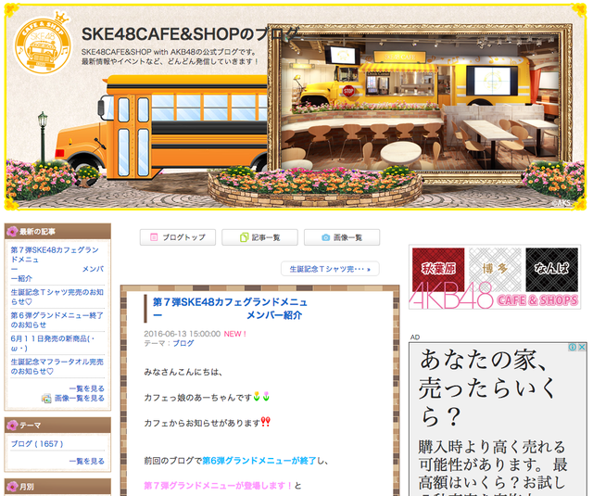Open sidebar link 第7弾SKE48カフェグランドメニュー
The height and width of the screenshot is (496, 593).
pyautogui.click(x=57, y=264)
